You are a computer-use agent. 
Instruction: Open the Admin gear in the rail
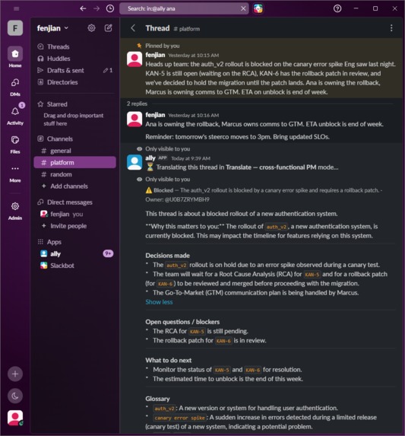click(15, 211)
